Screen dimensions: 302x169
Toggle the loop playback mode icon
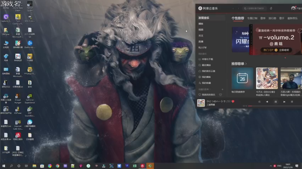tap(259, 102)
